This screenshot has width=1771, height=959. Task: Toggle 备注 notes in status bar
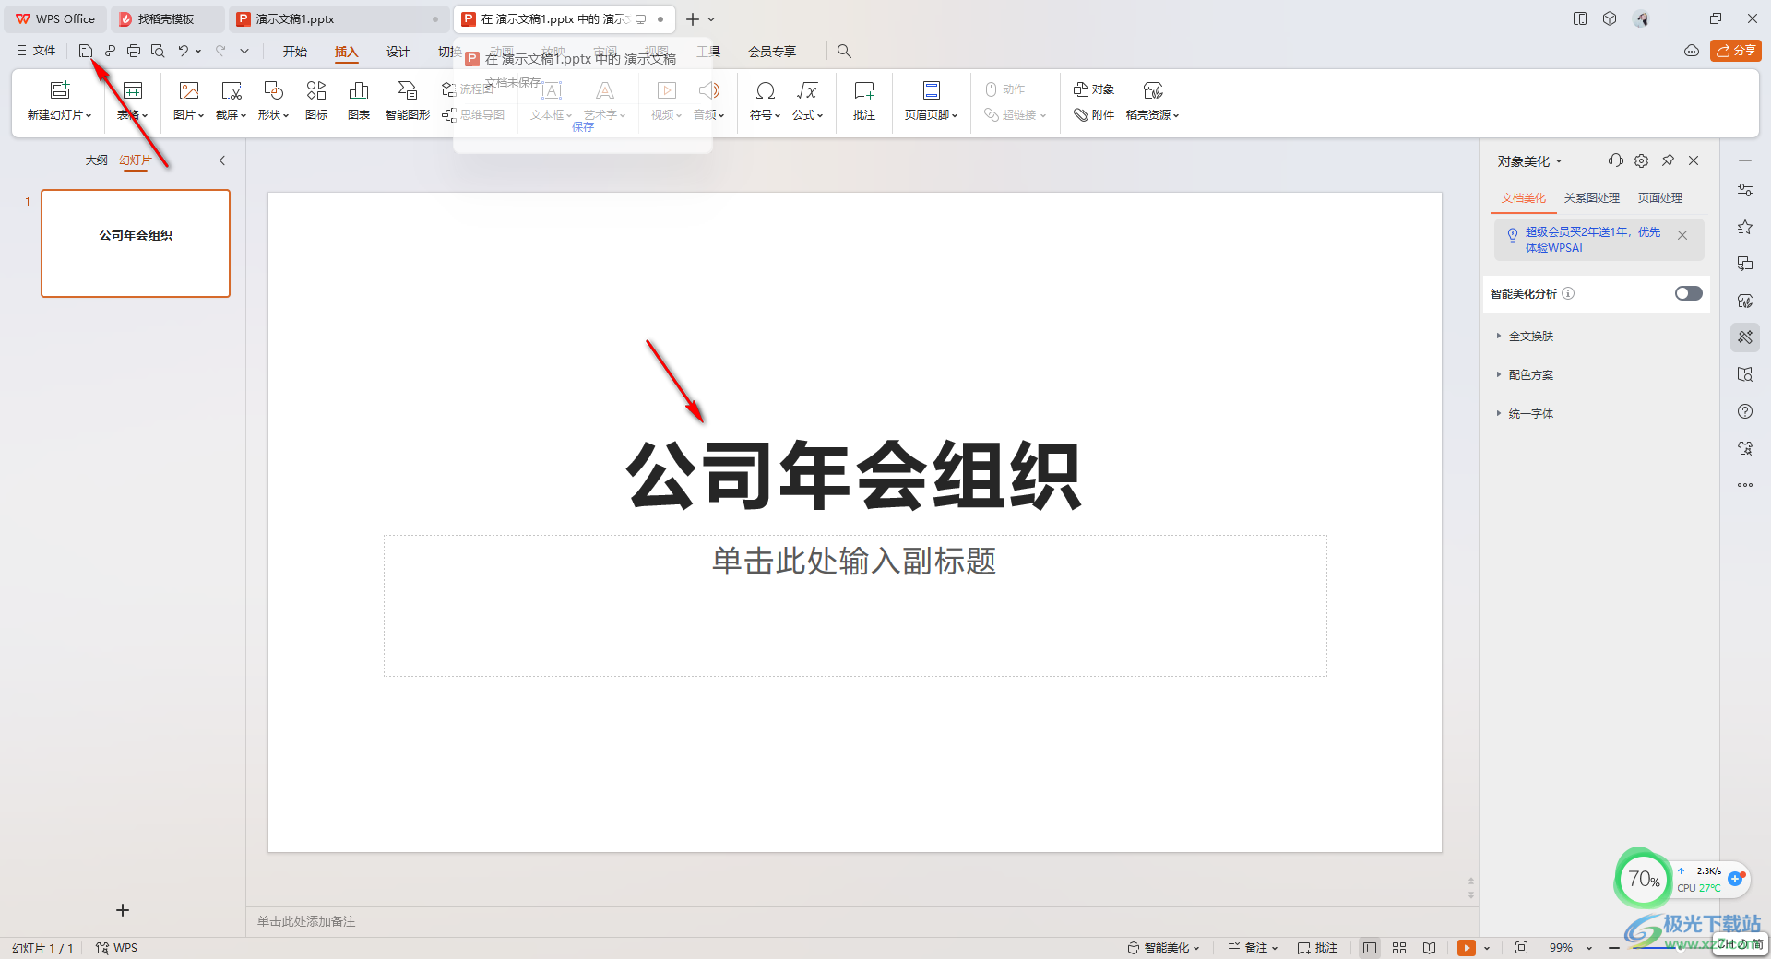(1253, 948)
